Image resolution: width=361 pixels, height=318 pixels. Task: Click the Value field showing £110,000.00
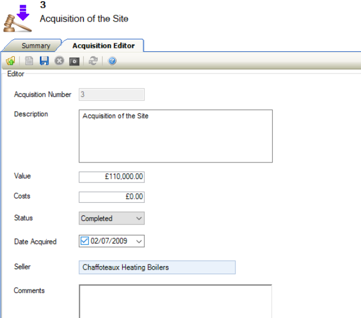click(x=111, y=177)
